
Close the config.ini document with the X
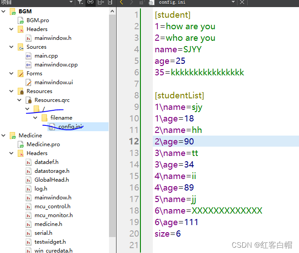pos(242,3)
